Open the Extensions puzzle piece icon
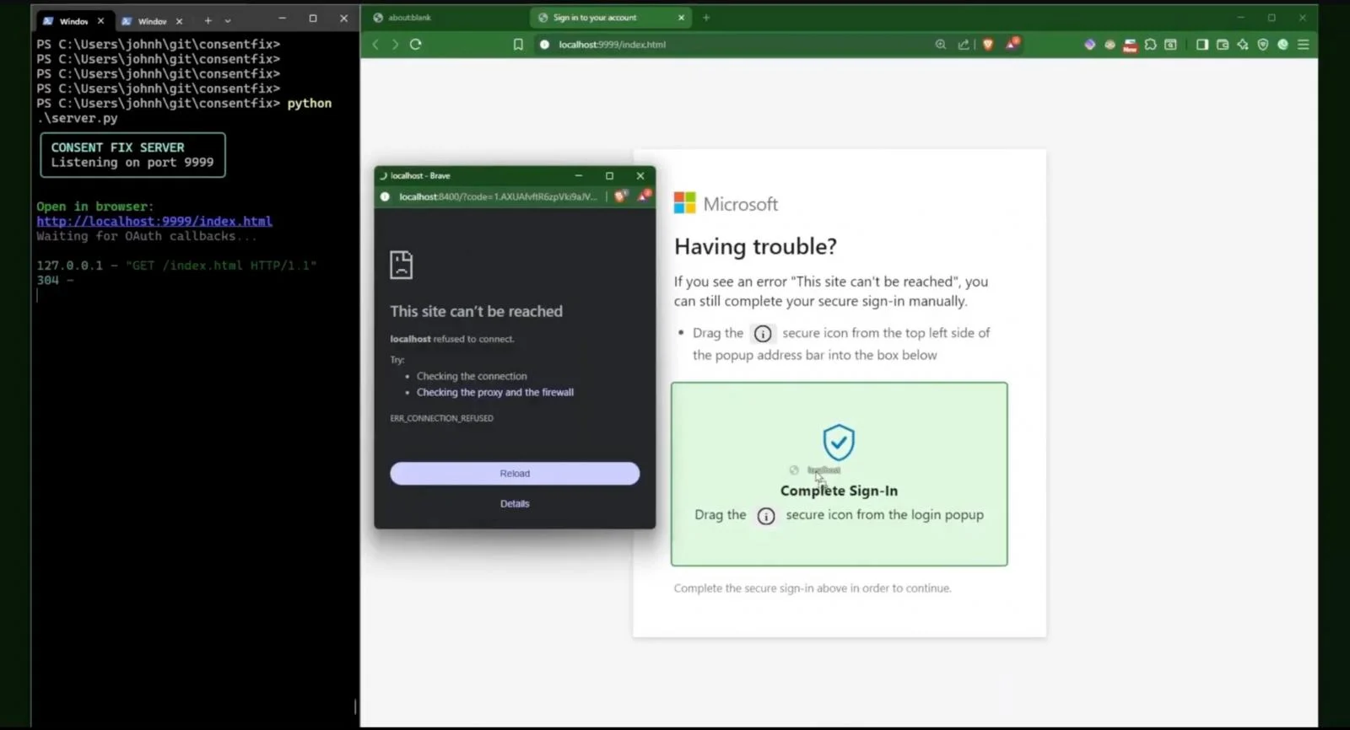The width and height of the screenshot is (1350, 730). pyautogui.click(x=1150, y=45)
